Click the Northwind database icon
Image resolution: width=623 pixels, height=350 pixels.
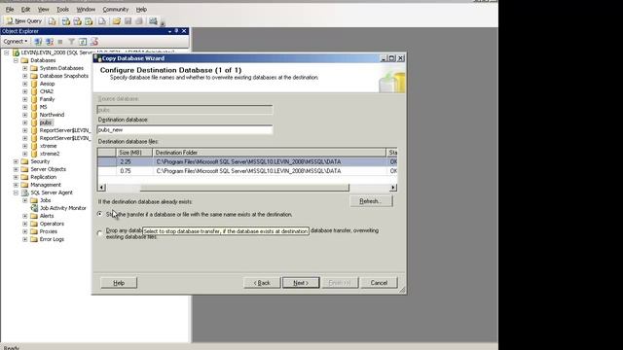[34, 115]
